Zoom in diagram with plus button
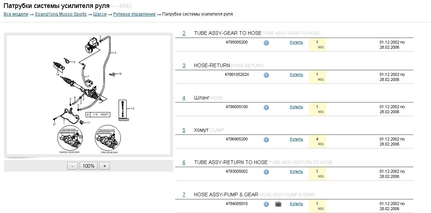 [x=104, y=166]
